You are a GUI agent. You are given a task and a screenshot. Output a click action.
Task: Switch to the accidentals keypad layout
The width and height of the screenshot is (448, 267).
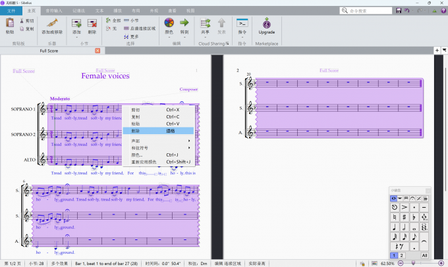point(425,198)
